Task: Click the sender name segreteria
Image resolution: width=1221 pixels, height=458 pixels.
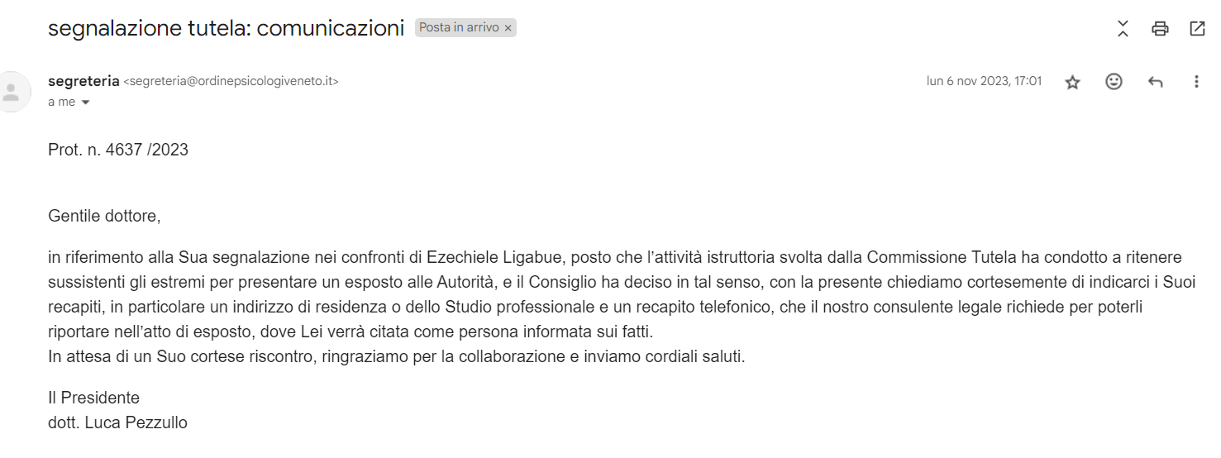Action: [x=83, y=81]
